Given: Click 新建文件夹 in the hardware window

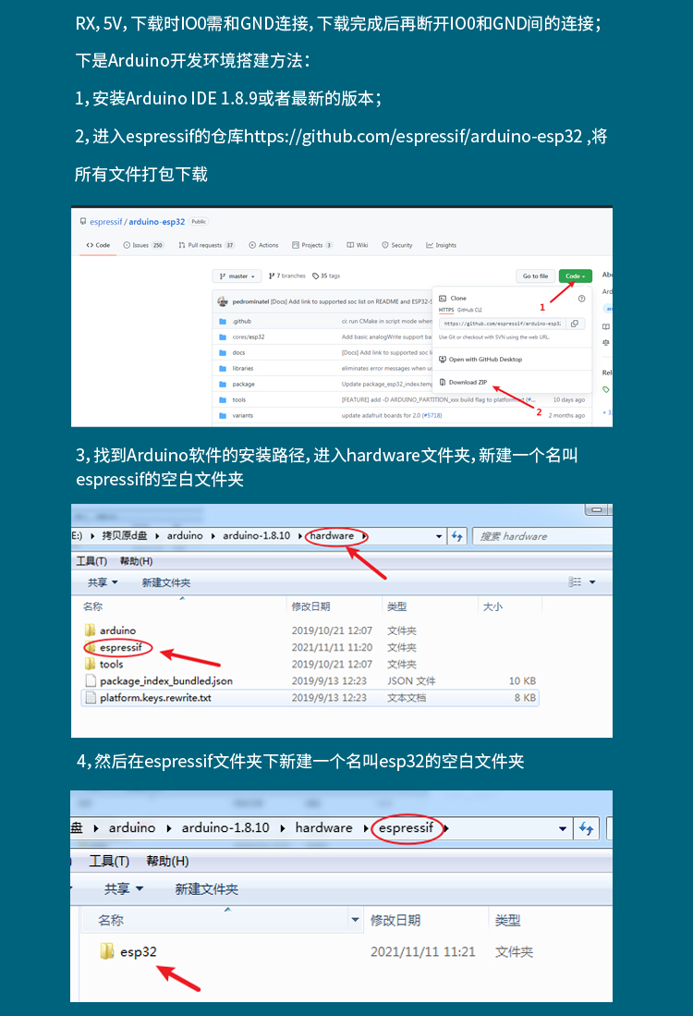Looking at the screenshot, I should (x=166, y=582).
